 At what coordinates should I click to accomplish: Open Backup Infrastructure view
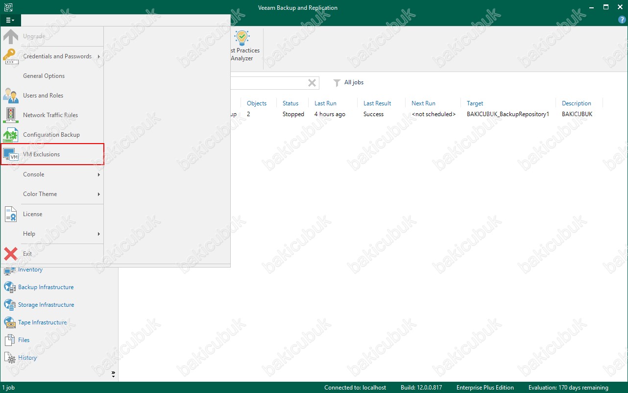[x=46, y=287]
